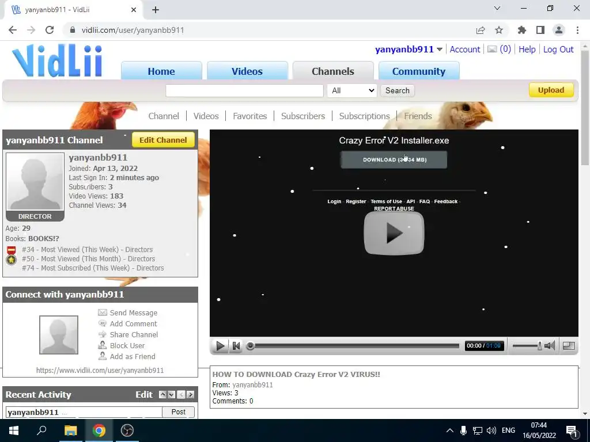
Task: Click the share page icon in address bar
Action: coord(481,30)
